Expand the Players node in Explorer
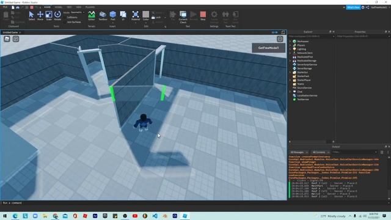This screenshot has width=391, height=220. 290,45
